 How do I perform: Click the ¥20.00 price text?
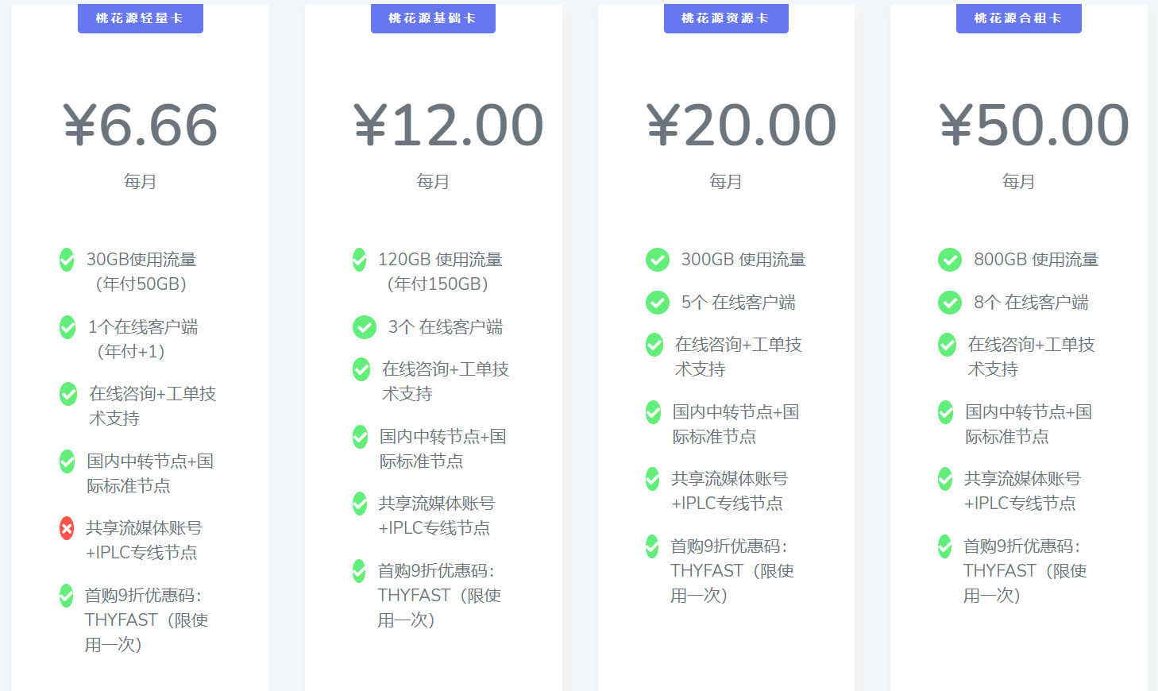click(741, 125)
